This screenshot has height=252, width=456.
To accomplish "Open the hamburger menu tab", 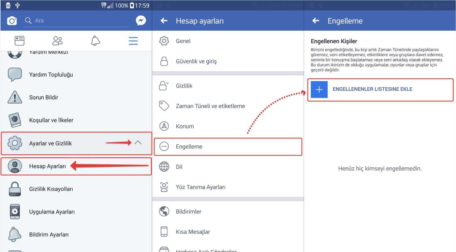I will (133, 41).
